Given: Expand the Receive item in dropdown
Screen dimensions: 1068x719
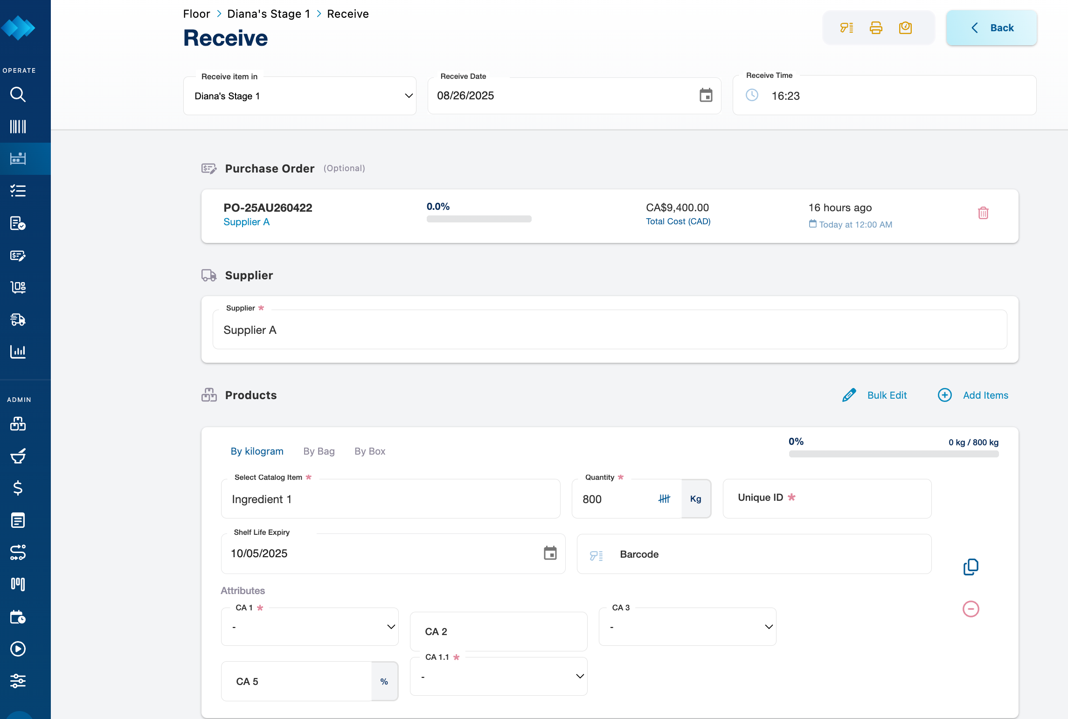Looking at the screenshot, I should [300, 96].
